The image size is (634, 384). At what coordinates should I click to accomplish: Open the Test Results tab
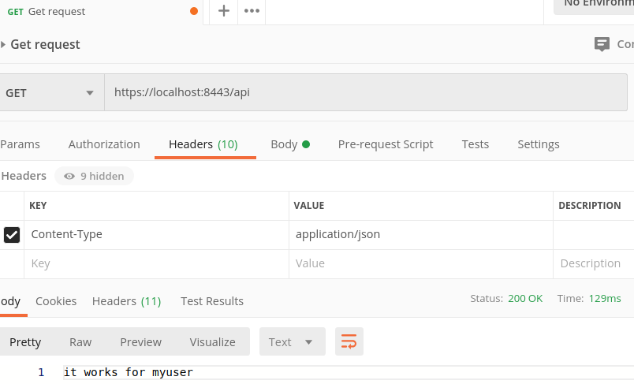click(x=212, y=301)
